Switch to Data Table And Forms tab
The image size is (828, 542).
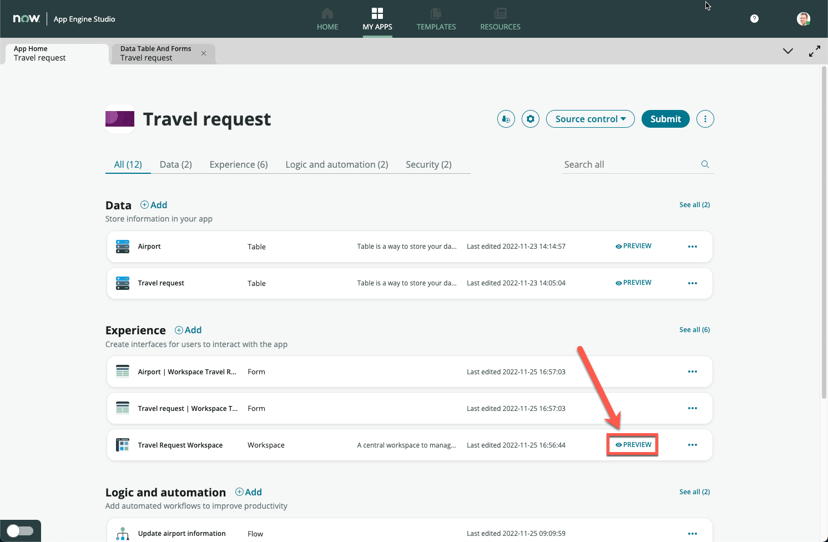pos(155,53)
